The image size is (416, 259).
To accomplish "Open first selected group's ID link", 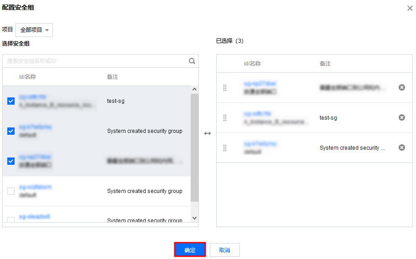I will 260,84.
